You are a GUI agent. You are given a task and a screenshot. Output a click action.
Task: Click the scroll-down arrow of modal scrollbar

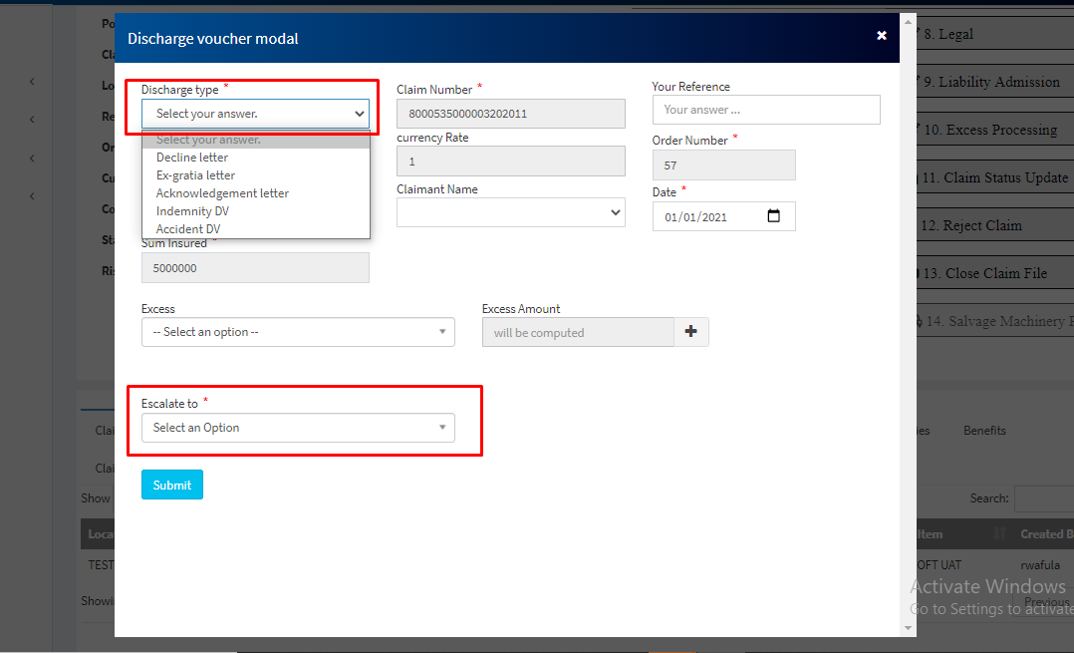point(907,628)
